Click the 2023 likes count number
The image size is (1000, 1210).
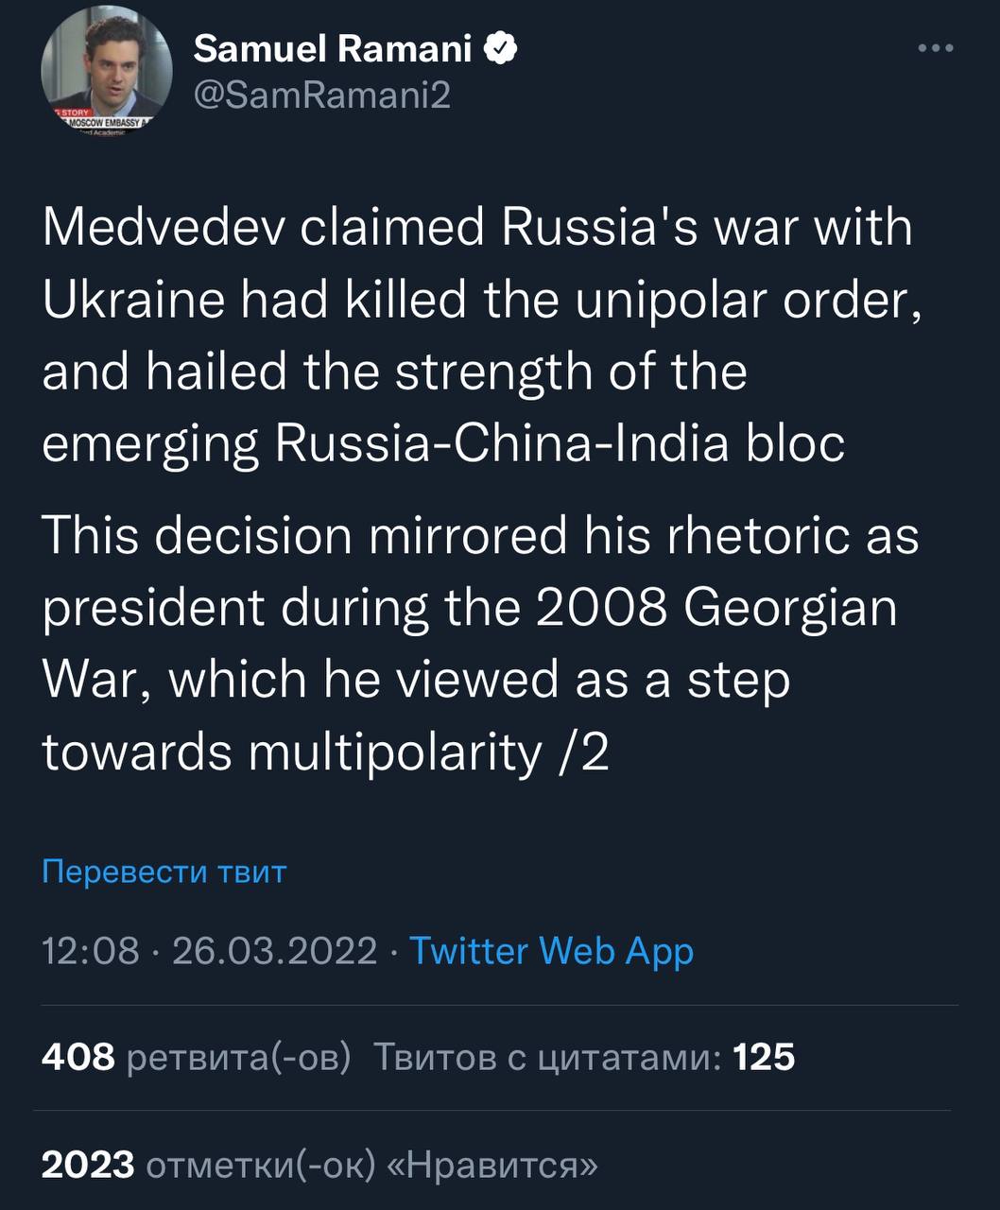pyautogui.click(x=88, y=1164)
